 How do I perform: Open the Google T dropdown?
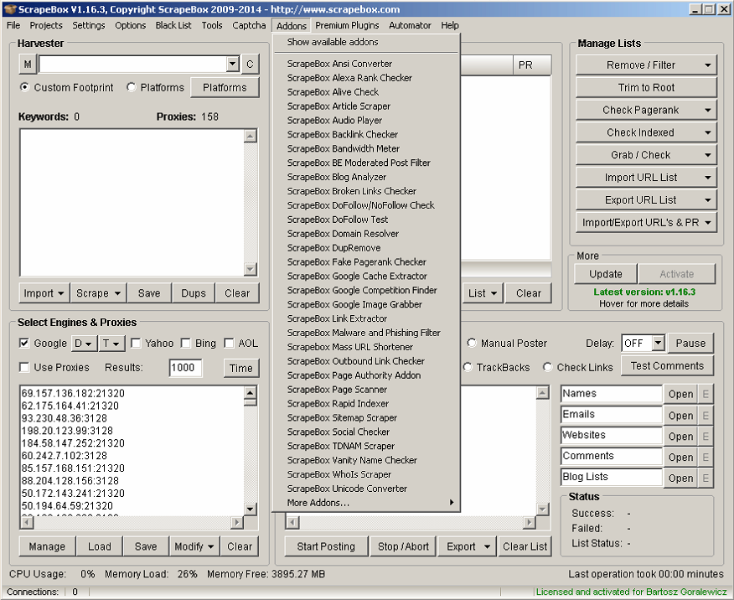[111, 344]
